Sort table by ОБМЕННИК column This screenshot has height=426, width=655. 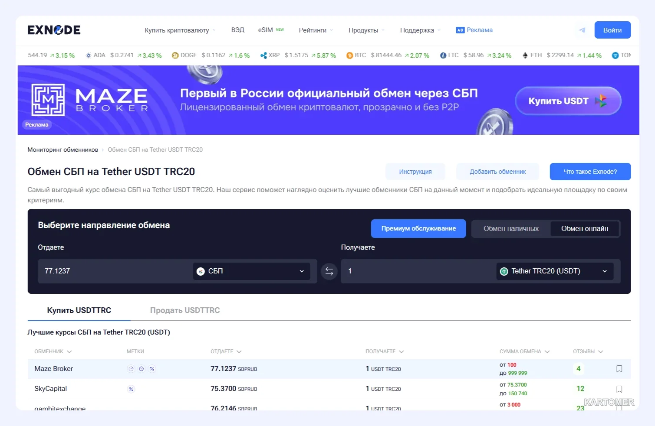[x=53, y=351]
